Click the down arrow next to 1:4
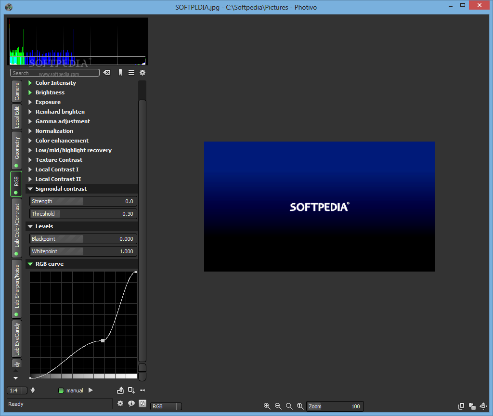 coord(33,390)
